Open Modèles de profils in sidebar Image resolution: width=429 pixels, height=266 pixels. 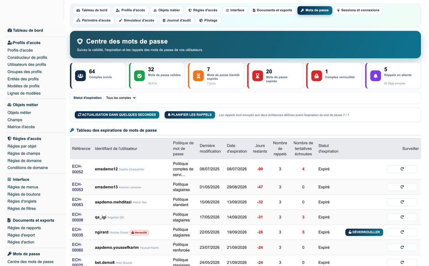[x=24, y=86]
